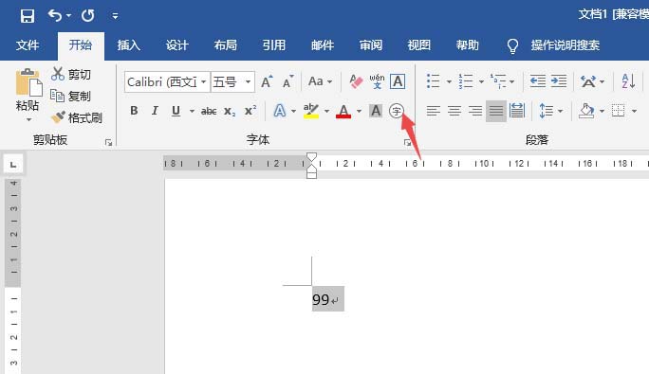Open the 设计 tab

pos(177,45)
